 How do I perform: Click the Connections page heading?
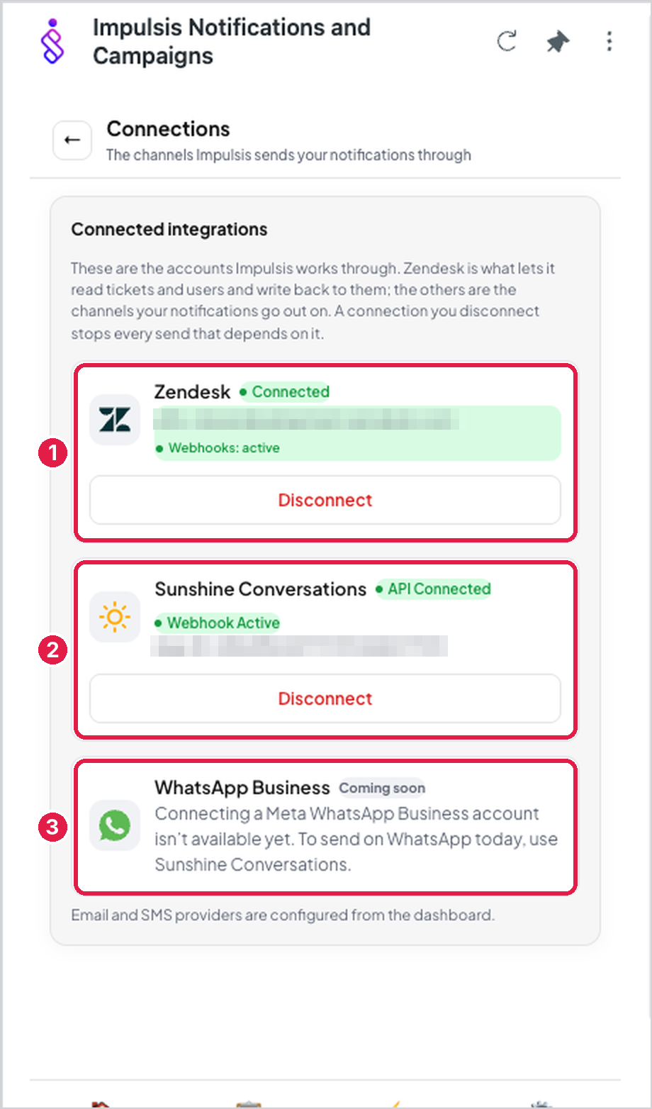pyautogui.click(x=169, y=129)
